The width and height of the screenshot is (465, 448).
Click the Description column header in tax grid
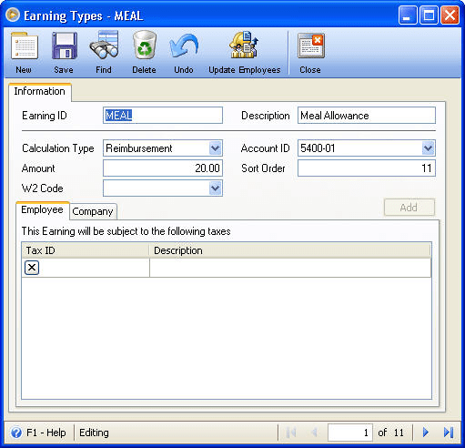[x=290, y=250]
